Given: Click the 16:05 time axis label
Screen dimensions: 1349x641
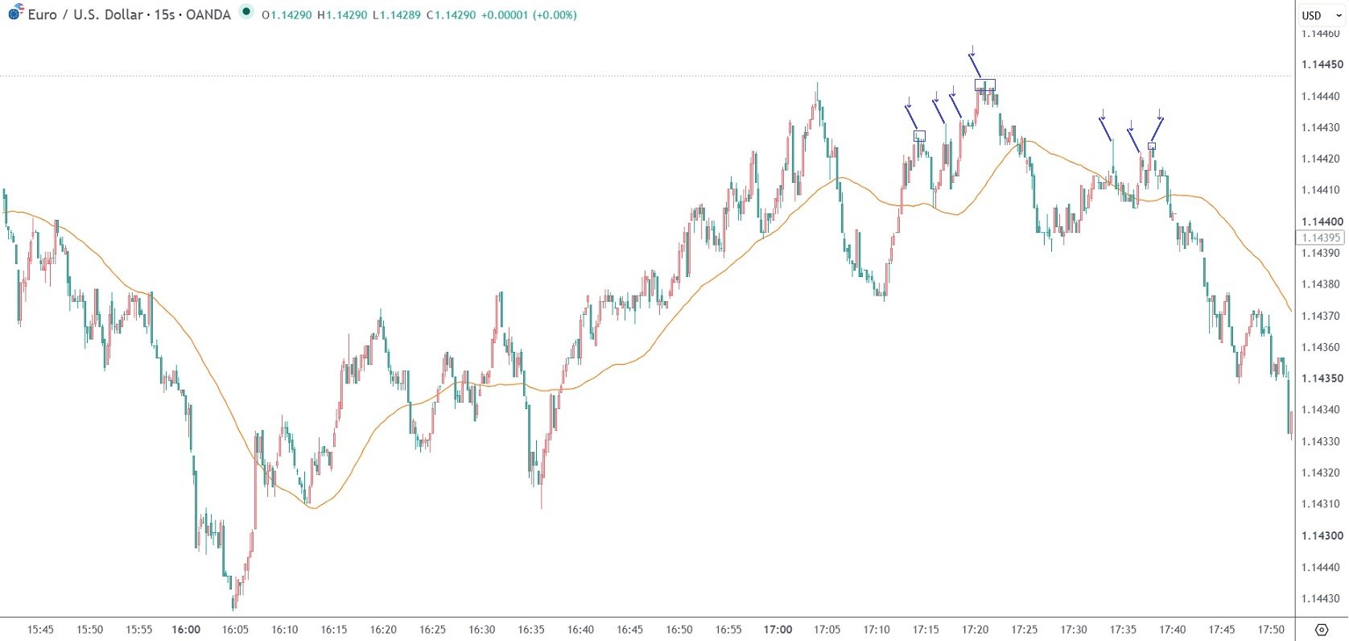Looking at the screenshot, I should [x=235, y=630].
